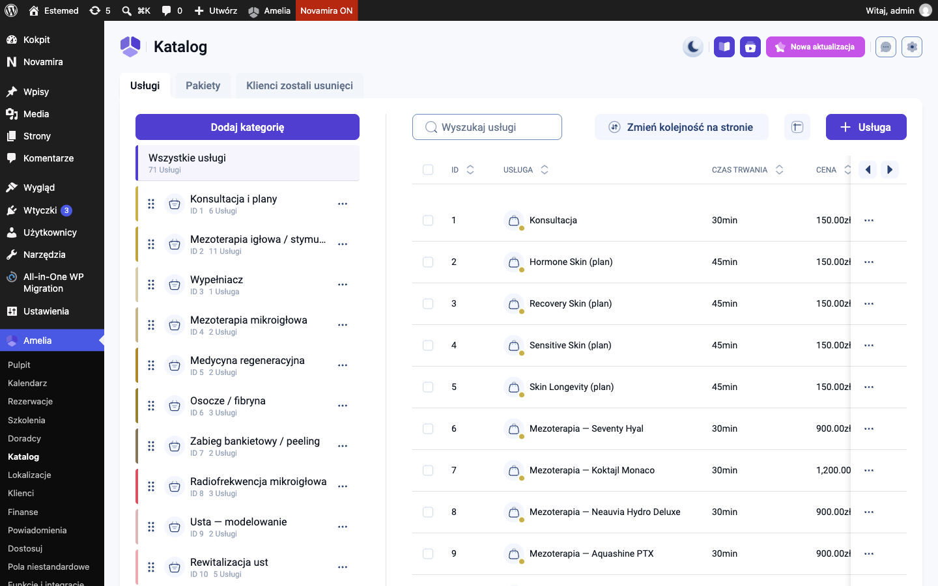Viewport: 938px width, 586px height.
Task: Click the Wyszukaj usługi search field
Action: pyautogui.click(x=487, y=127)
